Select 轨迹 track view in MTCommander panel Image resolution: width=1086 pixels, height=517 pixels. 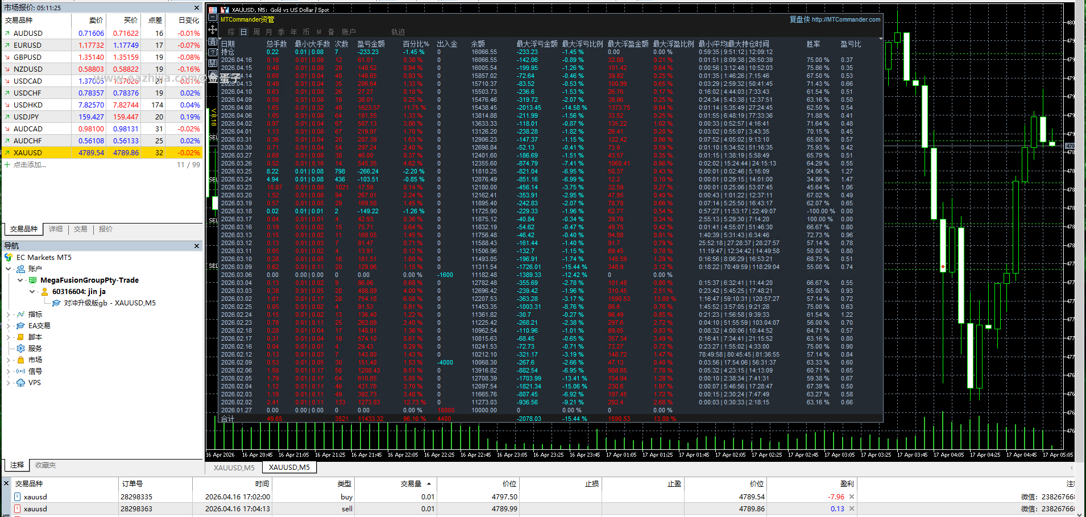point(399,32)
